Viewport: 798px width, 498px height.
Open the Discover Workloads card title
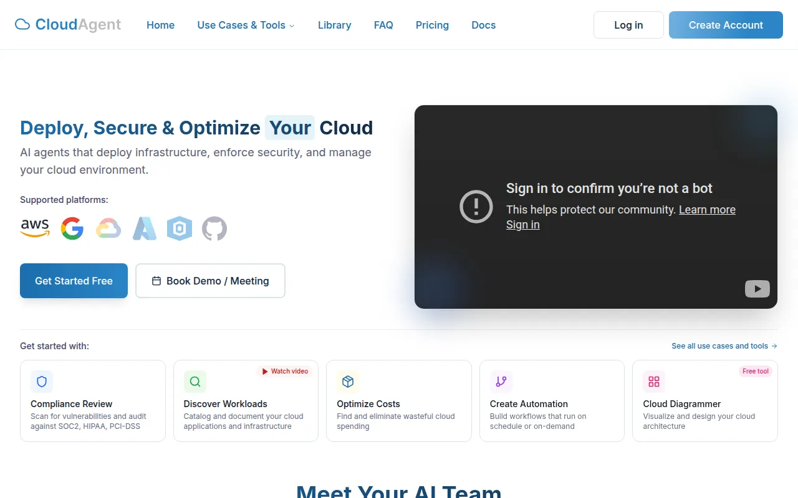point(226,404)
